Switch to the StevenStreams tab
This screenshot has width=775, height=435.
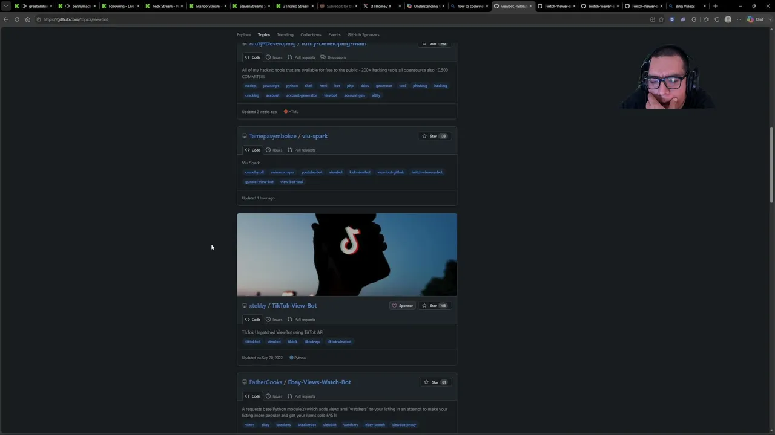[x=252, y=6]
